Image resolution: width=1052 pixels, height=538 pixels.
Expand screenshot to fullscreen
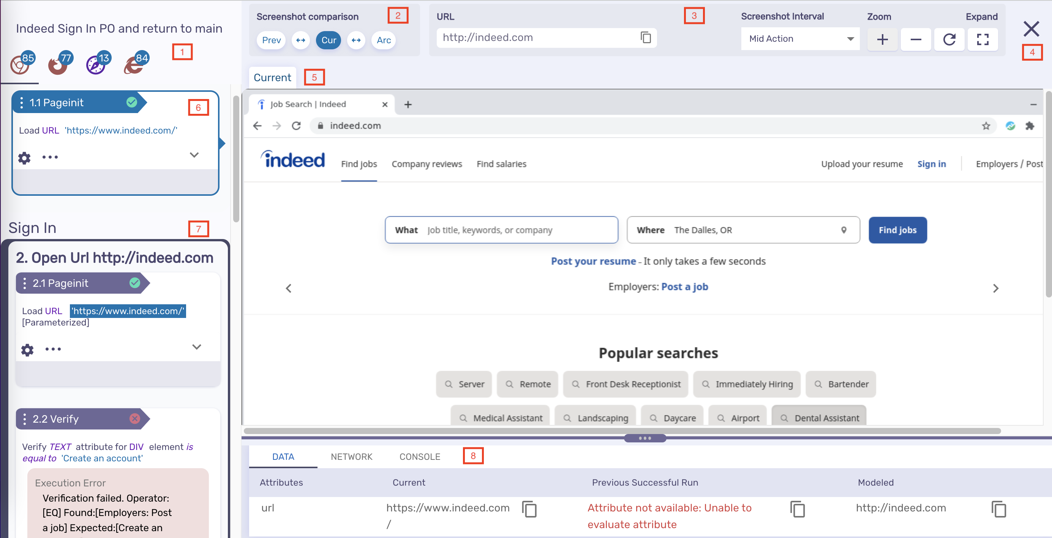tap(982, 39)
